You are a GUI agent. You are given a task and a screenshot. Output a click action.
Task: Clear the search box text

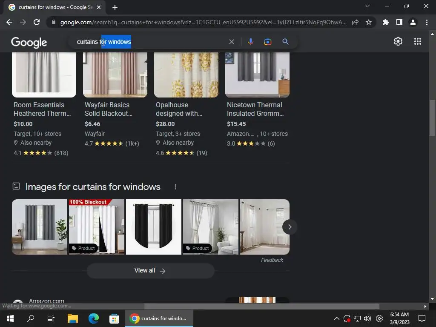pyautogui.click(x=231, y=42)
